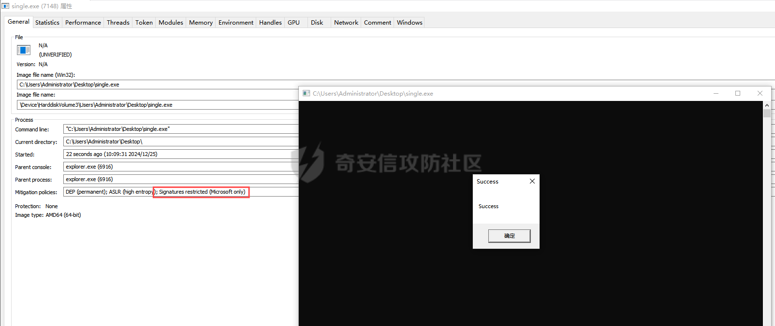Open the Memory tab
The image size is (775, 326).
201,23
